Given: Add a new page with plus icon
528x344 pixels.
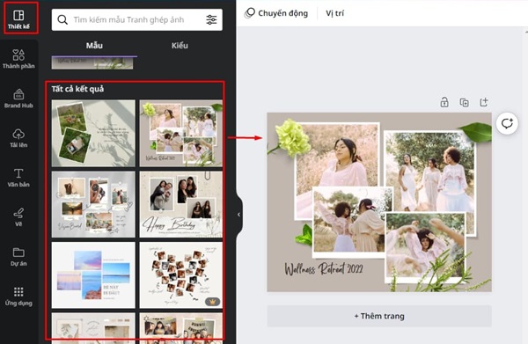Looking at the screenshot, I should tap(484, 102).
